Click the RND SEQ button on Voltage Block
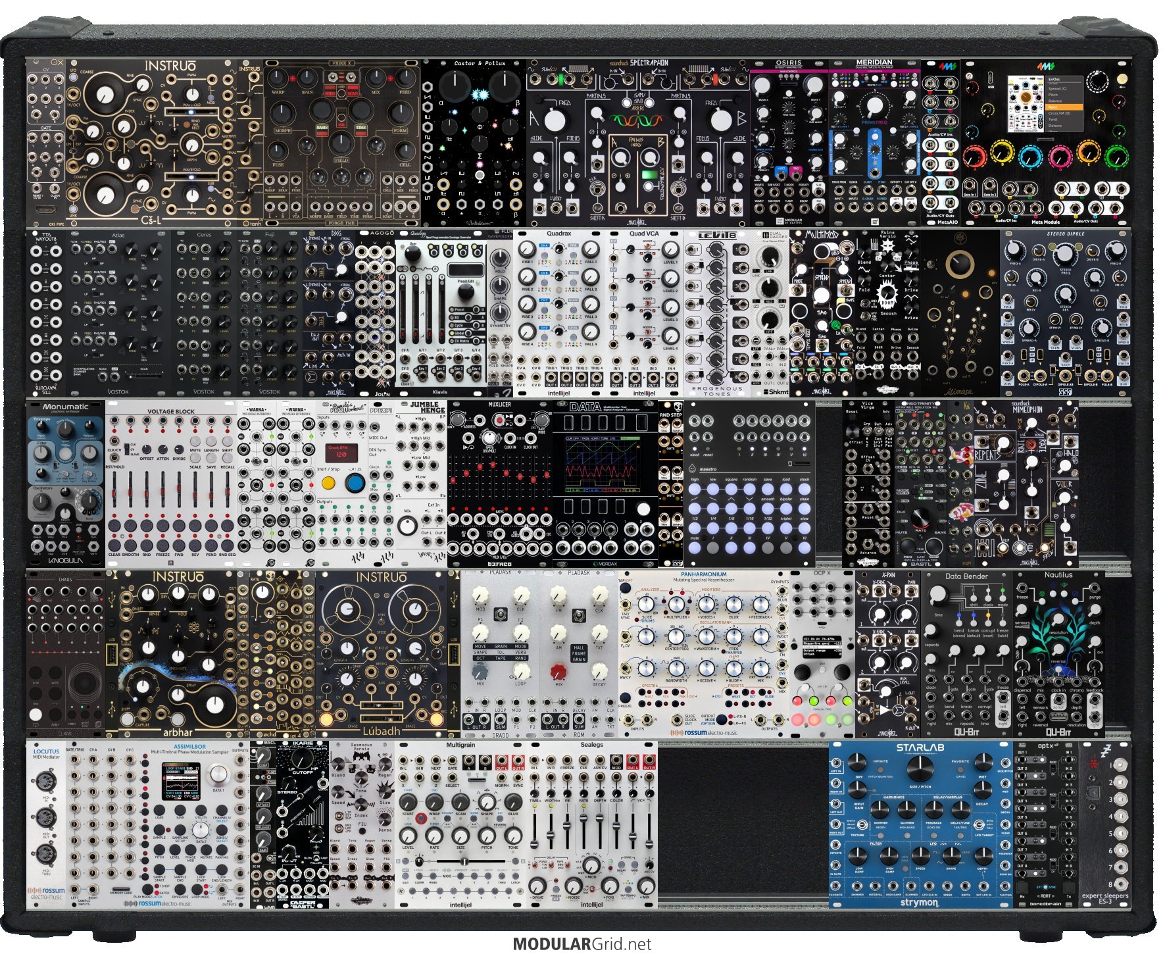 (227, 547)
